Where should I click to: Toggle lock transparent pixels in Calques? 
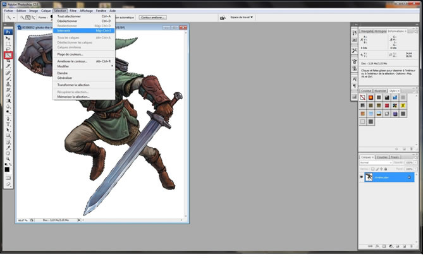click(x=373, y=169)
